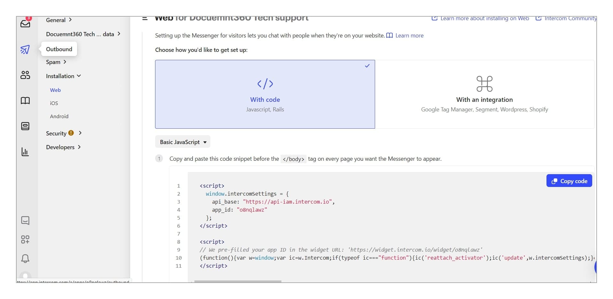The image size is (613, 299).
Task: Click the Javascript, Rails subtitle text
Action: (265, 109)
